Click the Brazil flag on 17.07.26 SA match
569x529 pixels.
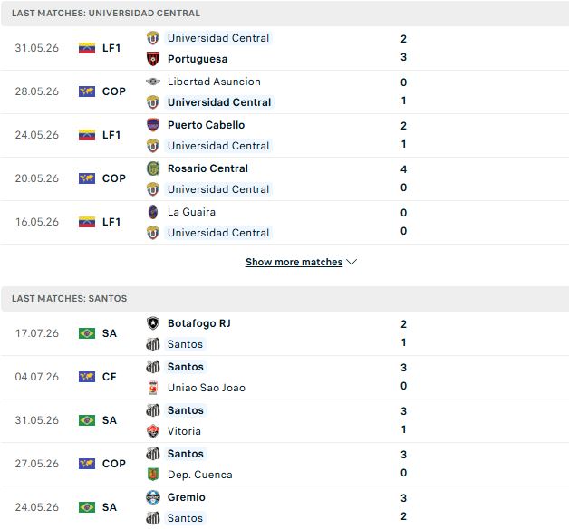(x=87, y=333)
